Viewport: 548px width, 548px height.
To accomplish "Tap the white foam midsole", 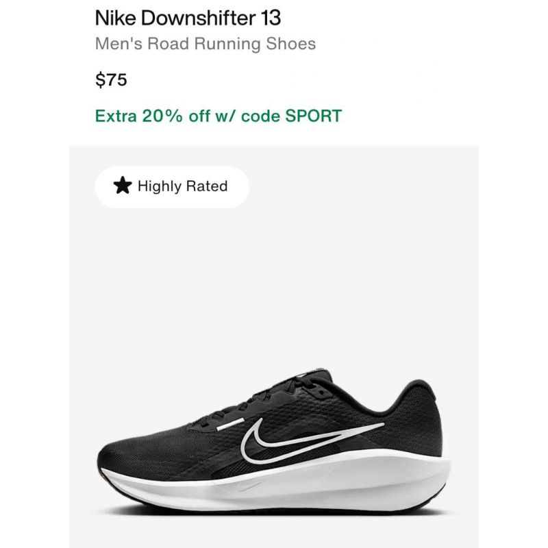I will pyautogui.click(x=279, y=484).
